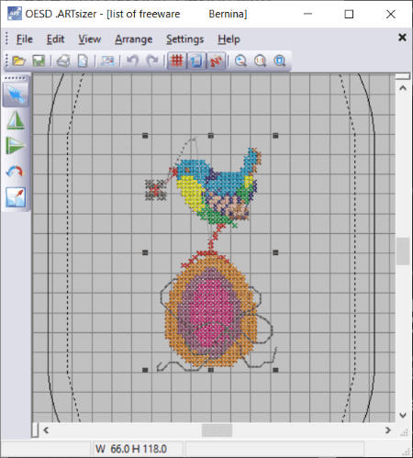Click the Scale/Resize design tool icon
The height and width of the screenshot is (458, 413).
[x=16, y=197]
